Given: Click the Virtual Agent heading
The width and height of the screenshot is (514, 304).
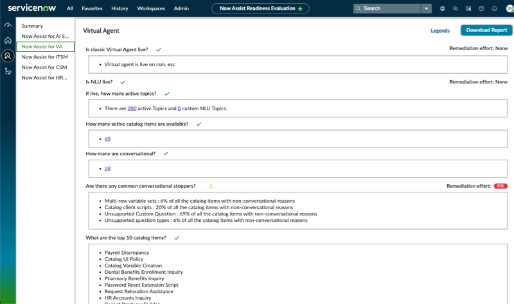Looking at the screenshot, I should [101, 31].
